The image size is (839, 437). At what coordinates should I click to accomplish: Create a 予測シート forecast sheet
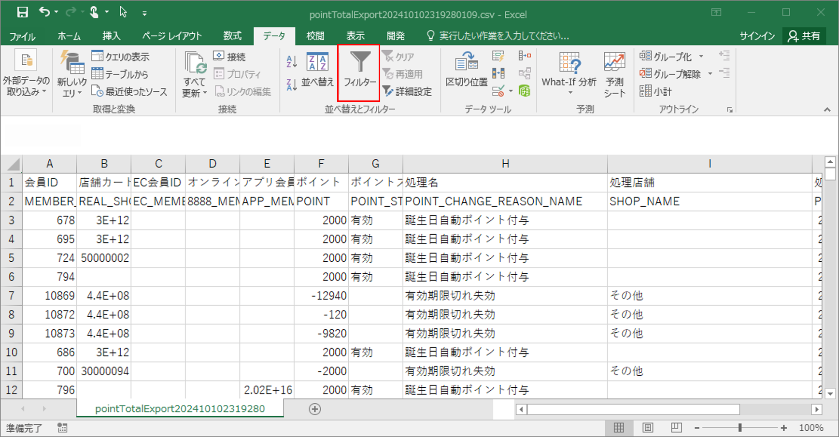[614, 72]
